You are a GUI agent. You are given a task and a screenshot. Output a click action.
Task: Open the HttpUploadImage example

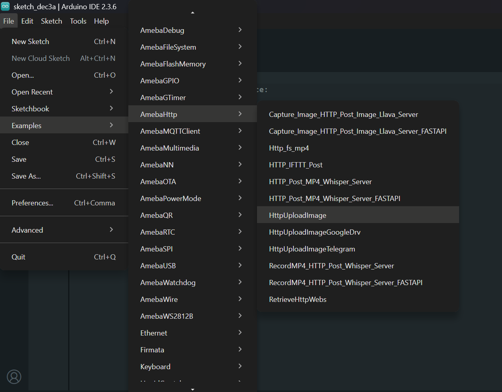point(298,215)
